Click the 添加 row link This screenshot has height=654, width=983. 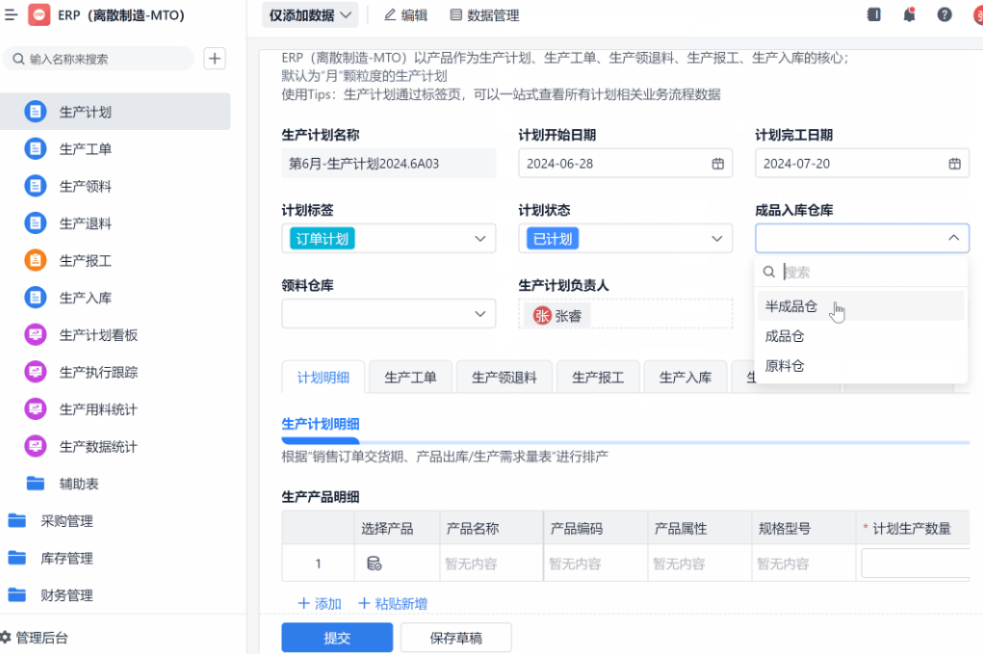[x=319, y=603]
